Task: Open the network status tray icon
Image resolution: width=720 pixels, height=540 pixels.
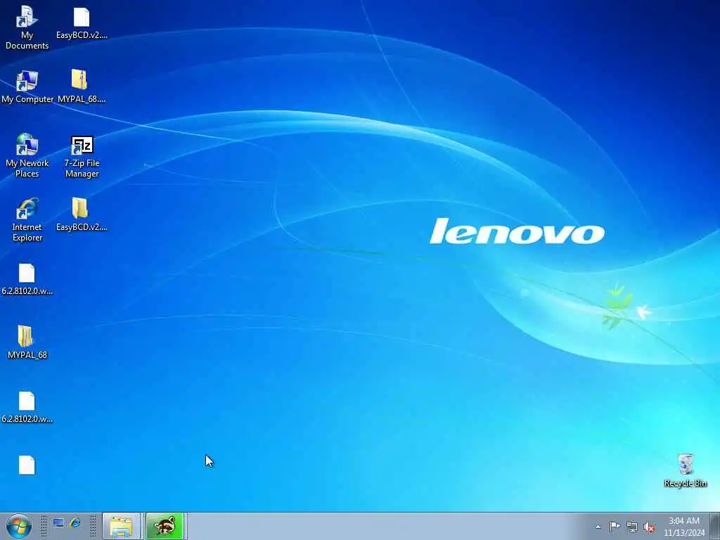Action: coord(632,527)
